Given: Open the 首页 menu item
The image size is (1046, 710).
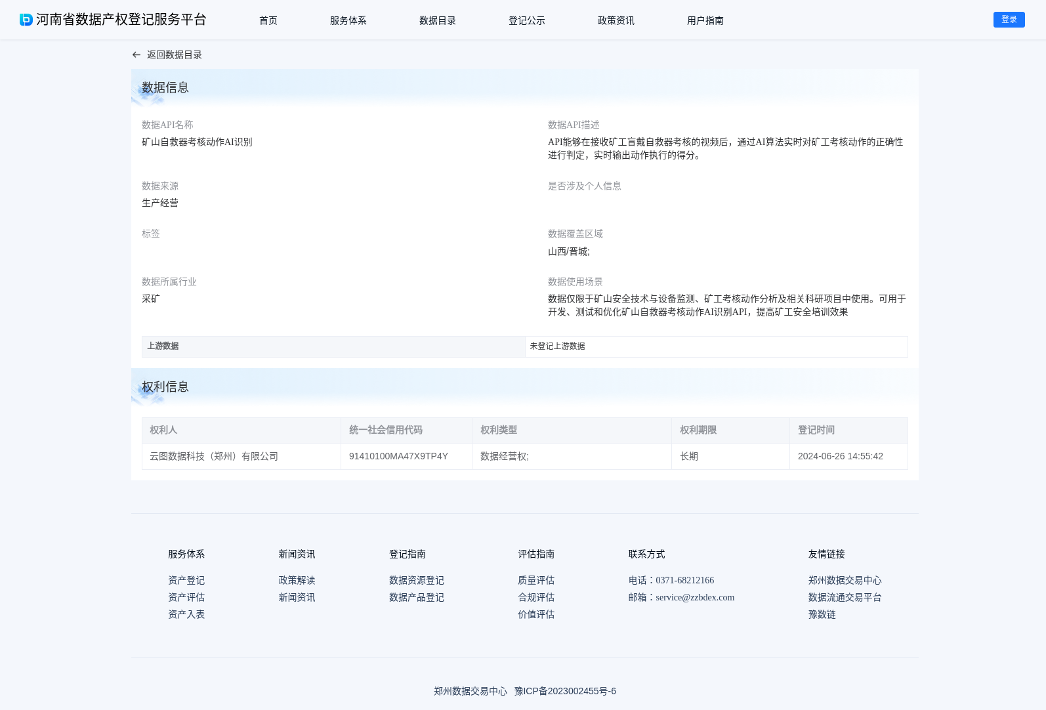Looking at the screenshot, I should 268,20.
